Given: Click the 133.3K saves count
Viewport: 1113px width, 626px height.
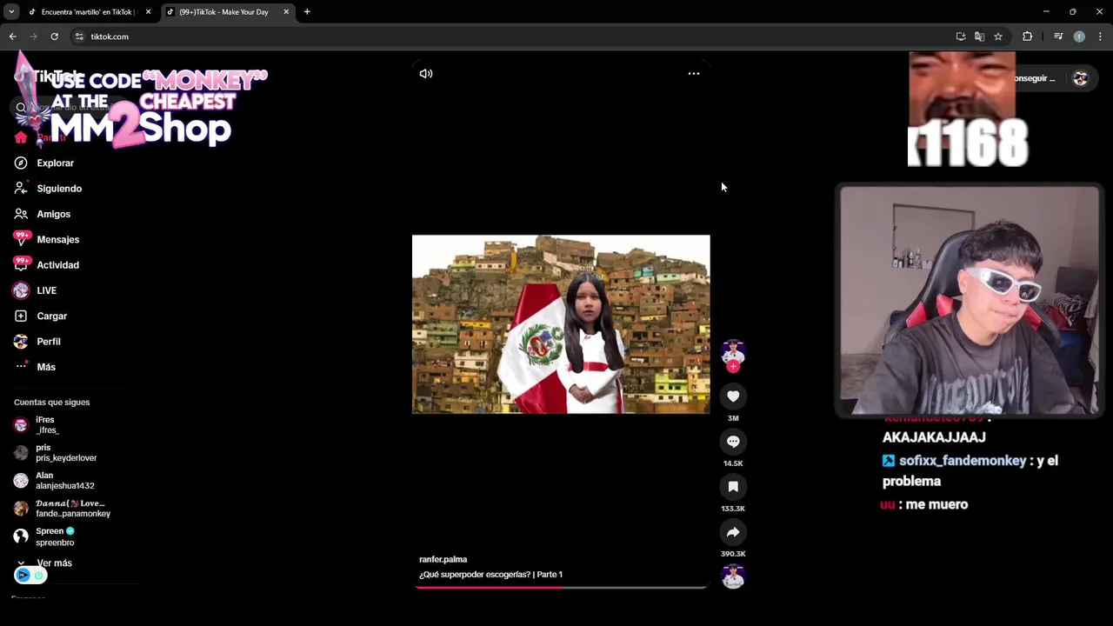Looking at the screenshot, I should (733, 509).
